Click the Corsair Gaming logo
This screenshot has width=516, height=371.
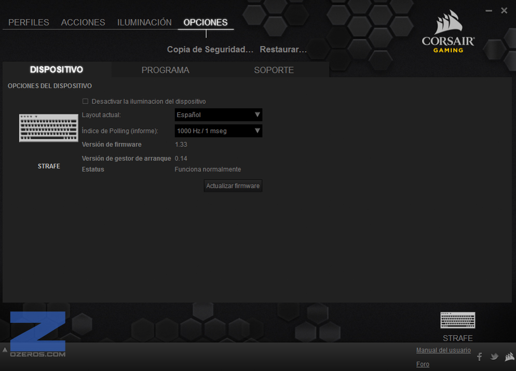[448, 32]
